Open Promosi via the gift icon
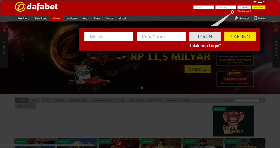The height and width of the screenshot is (148, 280). [x=237, y=18]
